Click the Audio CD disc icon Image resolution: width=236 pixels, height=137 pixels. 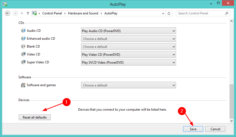coord(23,31)
